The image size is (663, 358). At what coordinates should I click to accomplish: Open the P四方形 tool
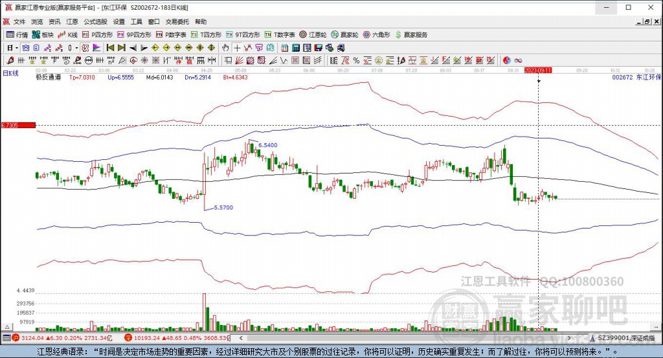point(98,35)
